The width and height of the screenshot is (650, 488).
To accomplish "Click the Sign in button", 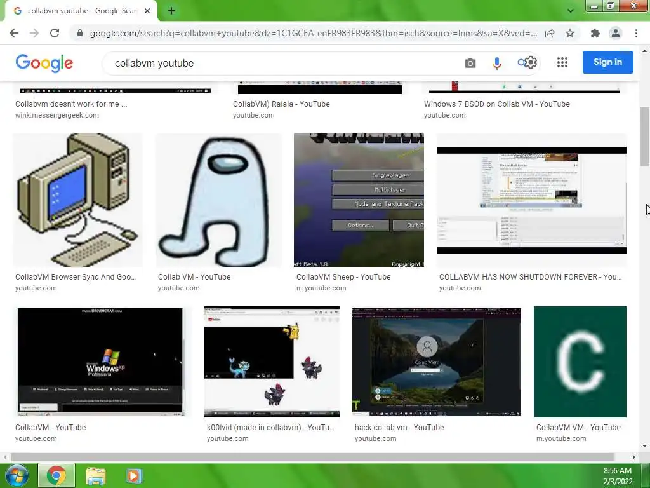I will click(607, 62).
